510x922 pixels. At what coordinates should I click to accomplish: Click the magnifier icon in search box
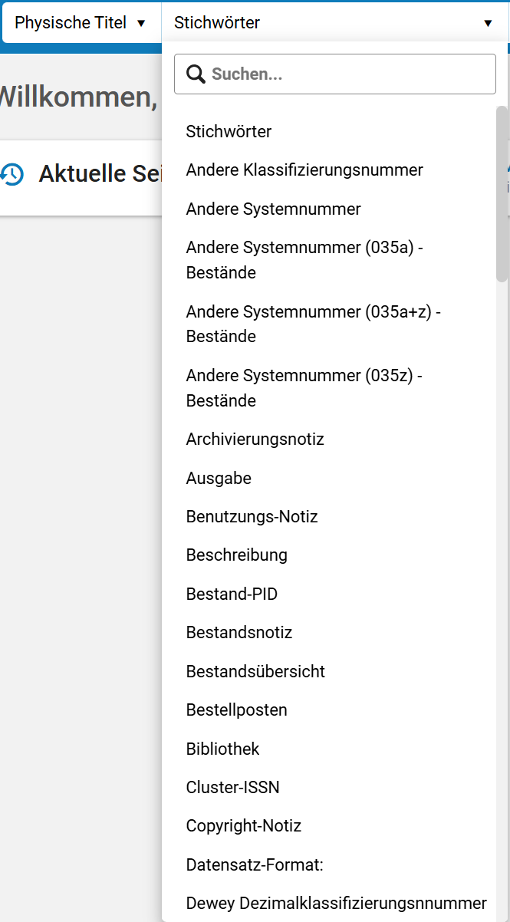196,74
